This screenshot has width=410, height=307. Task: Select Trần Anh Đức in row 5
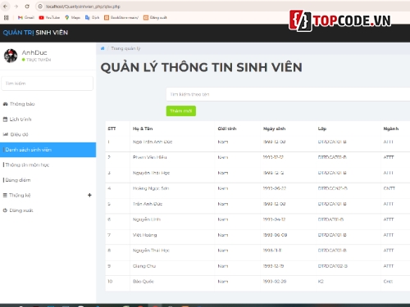pos(148,204)
